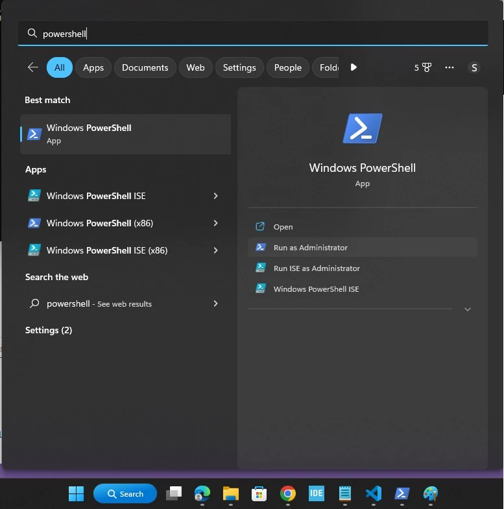Viewport: 504px width, 509px height.
Task: Choose Run ISE as Administrator
Action: (363, 268)
